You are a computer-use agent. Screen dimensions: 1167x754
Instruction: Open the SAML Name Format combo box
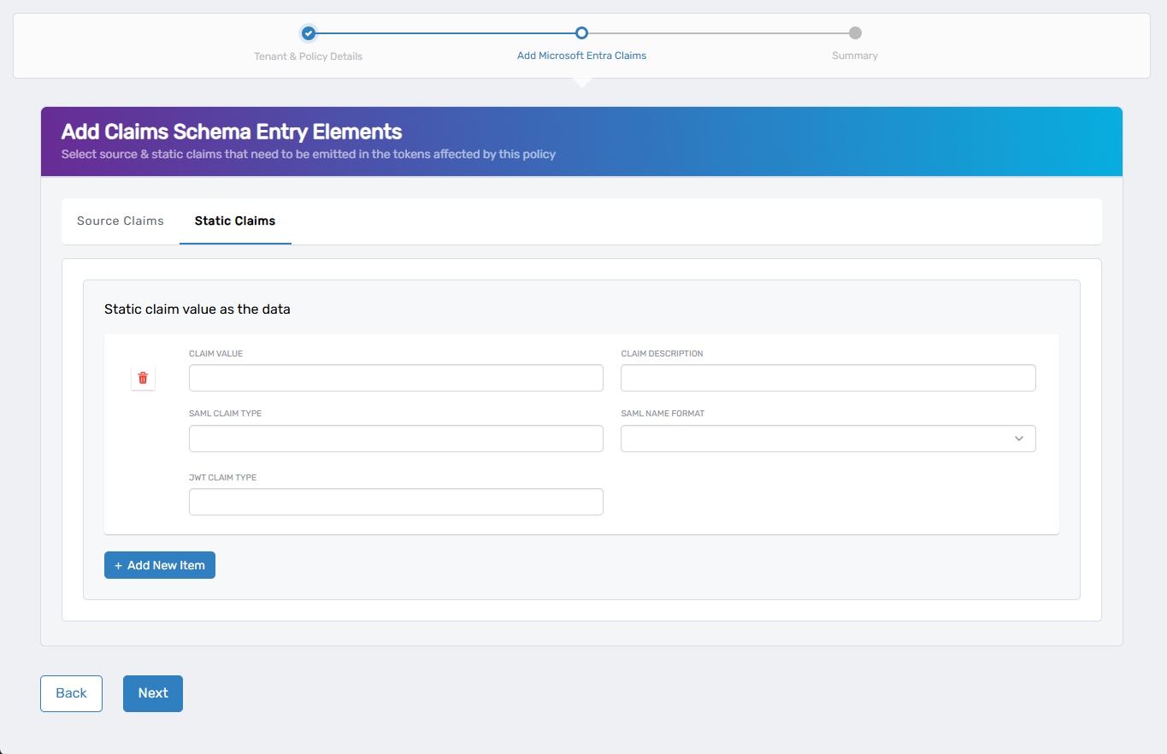click(816, 439)
